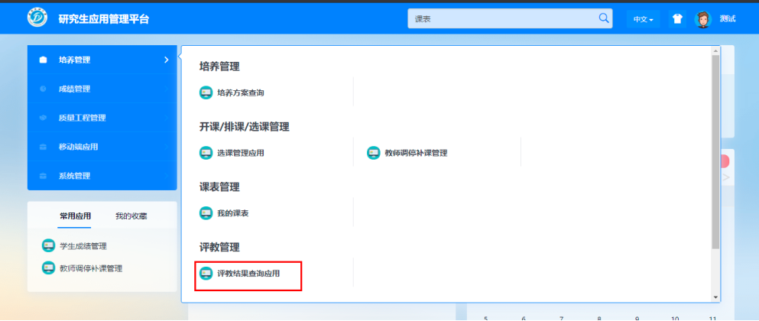Screen dimensions: 759x321
Task: Click the search magnifier icon
Action: [x=603, y=18]
